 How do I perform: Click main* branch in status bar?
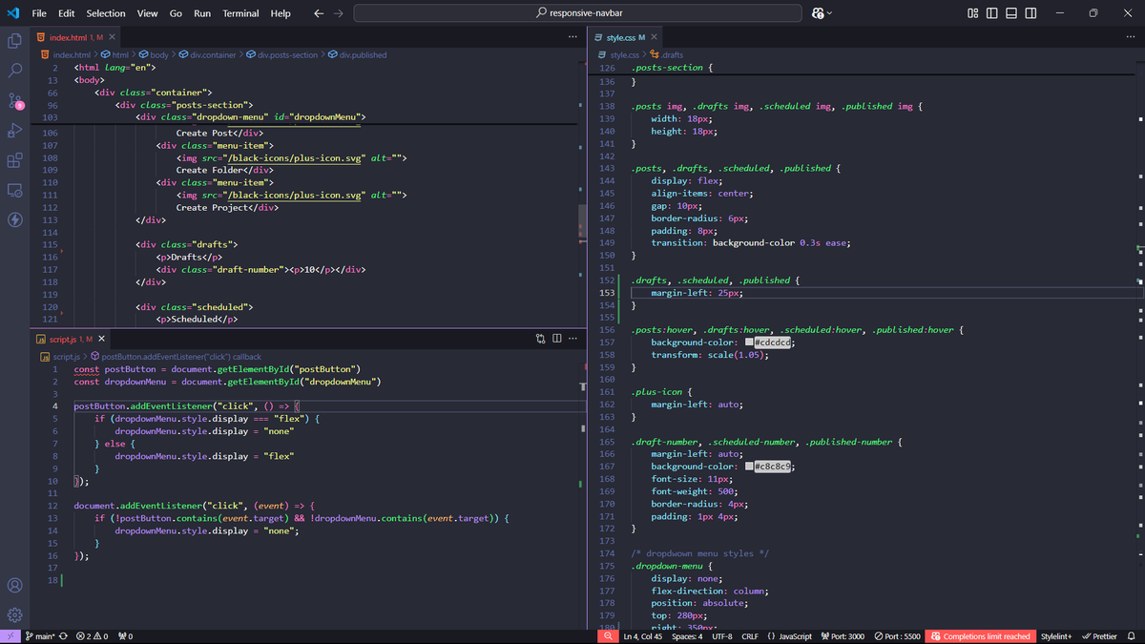[40, 636]
